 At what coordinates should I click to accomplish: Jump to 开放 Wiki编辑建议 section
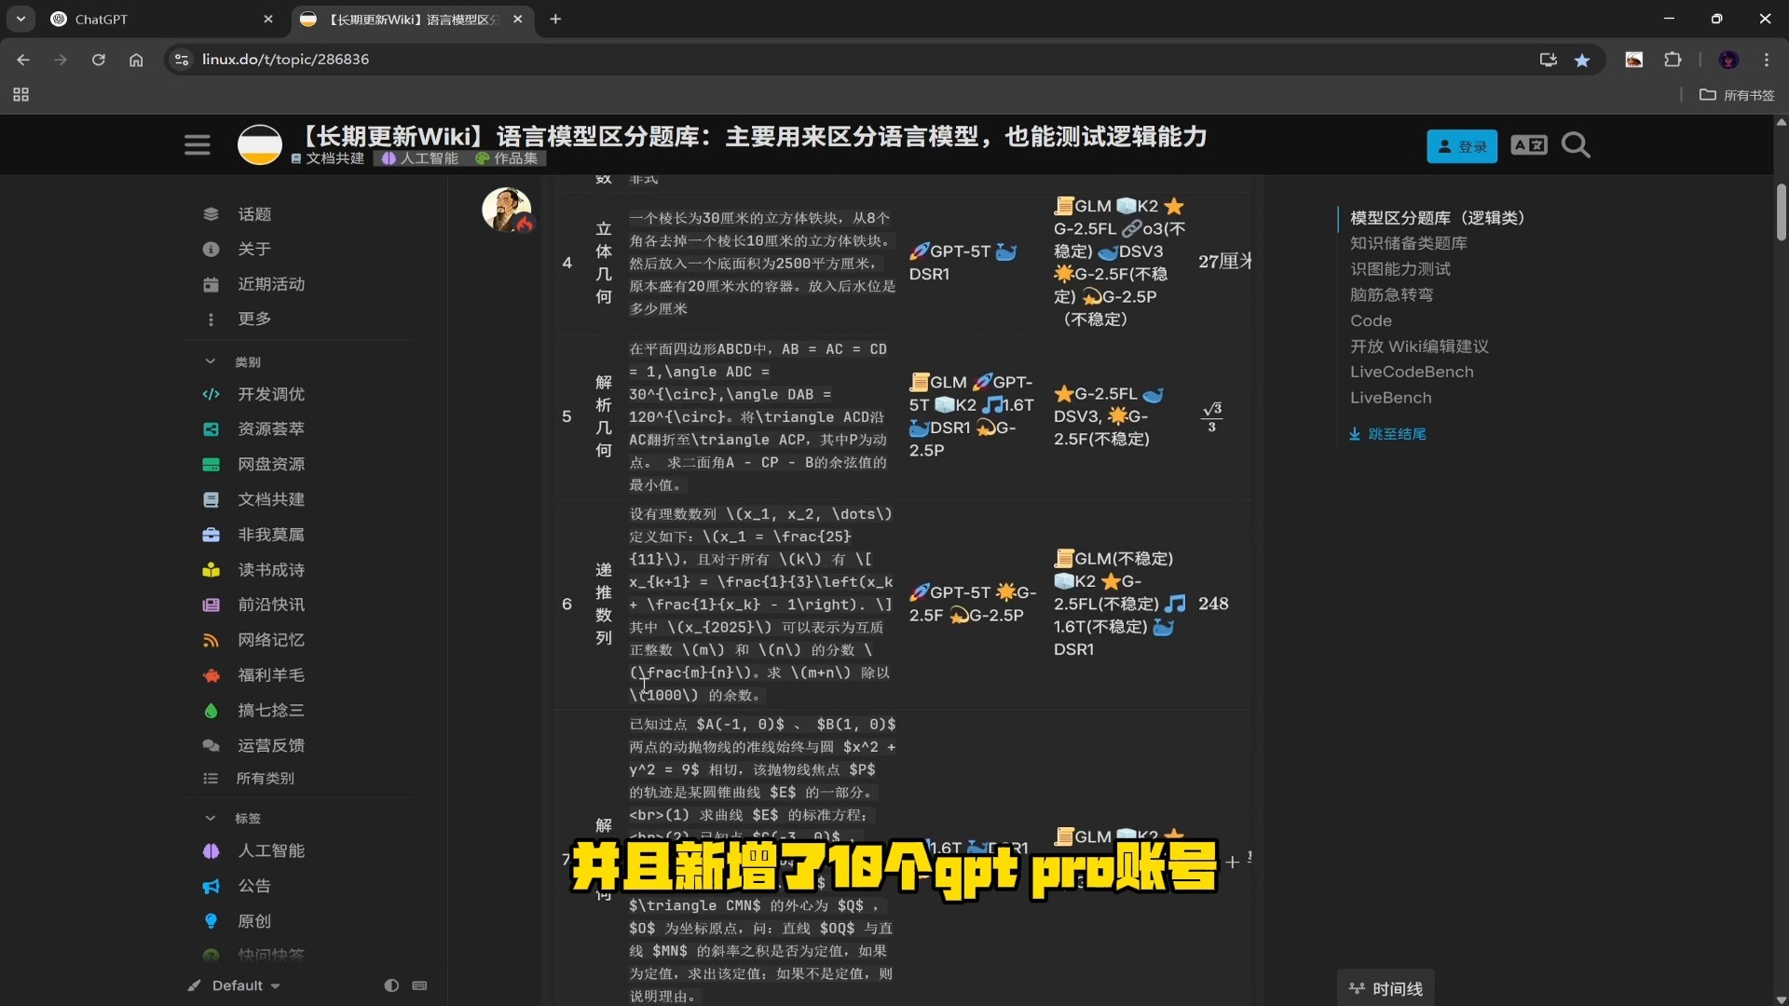click(x=1419, y=347)
